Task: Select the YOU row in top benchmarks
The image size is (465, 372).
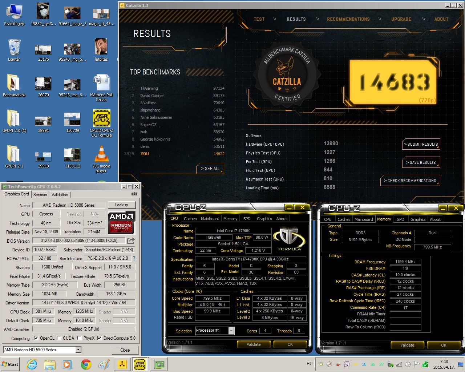Action: click(x=175, y=154)
